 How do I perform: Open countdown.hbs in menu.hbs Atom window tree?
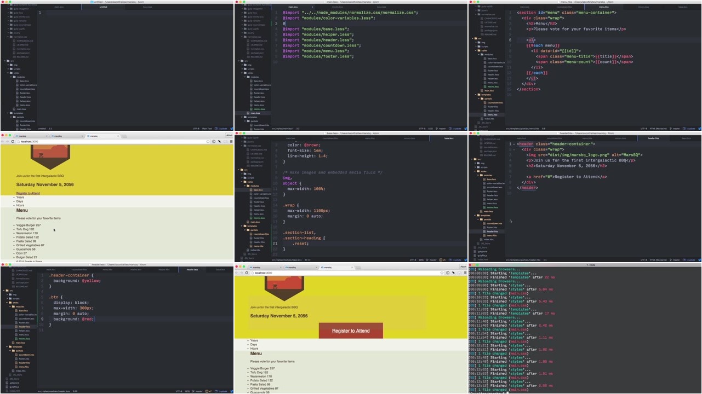[x=494, y=102]
